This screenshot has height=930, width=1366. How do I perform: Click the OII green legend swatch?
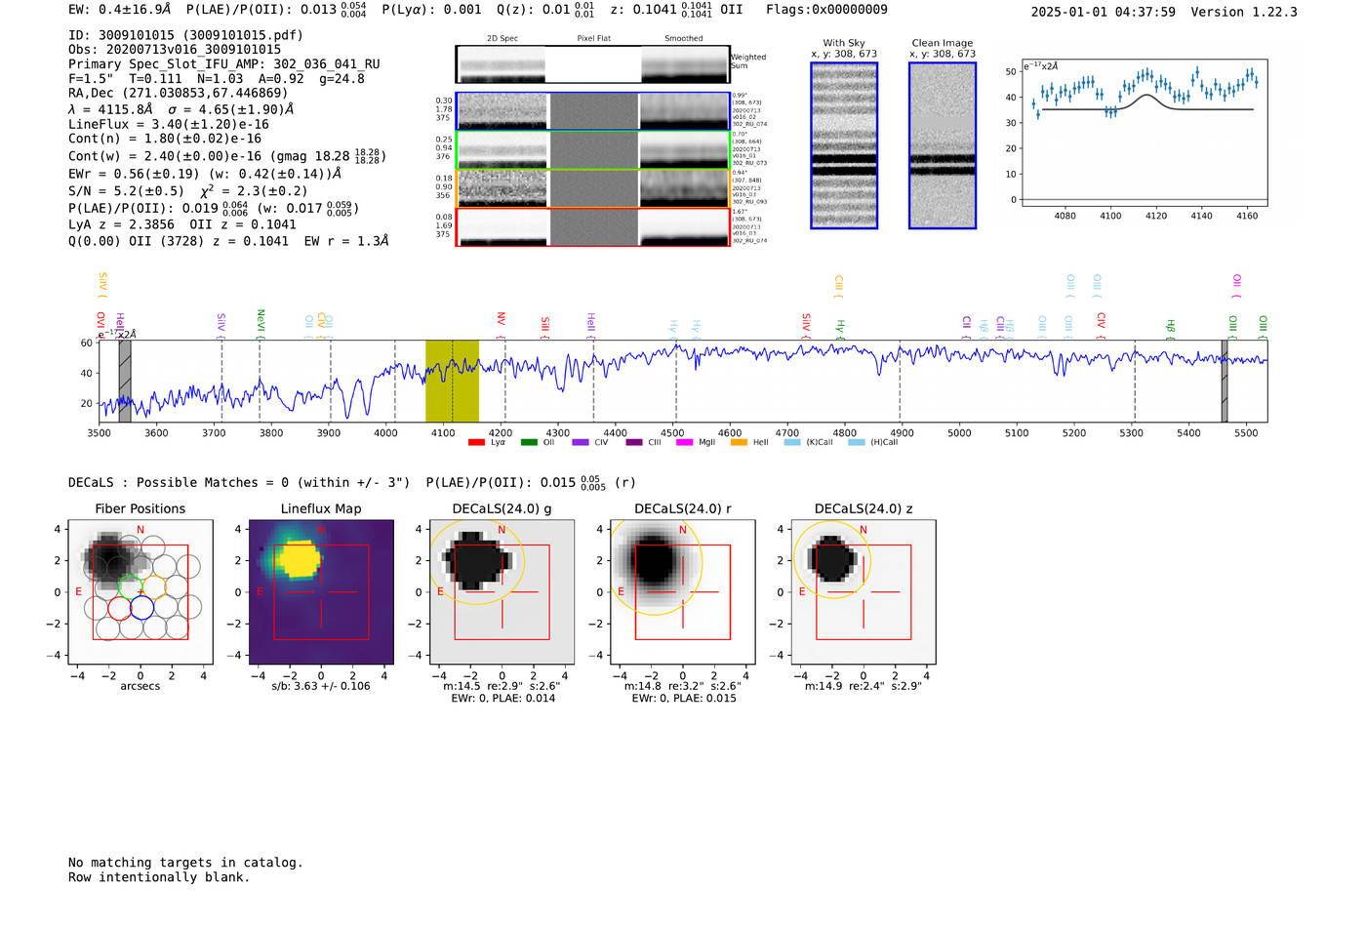point(529,442)
